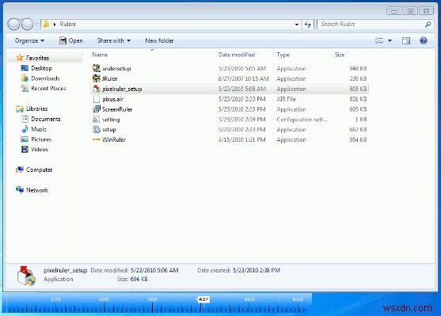Select Rulers in the address bar path
This screenshot has height=316, width=441.
pyautogui.click(x=67, y=25)
